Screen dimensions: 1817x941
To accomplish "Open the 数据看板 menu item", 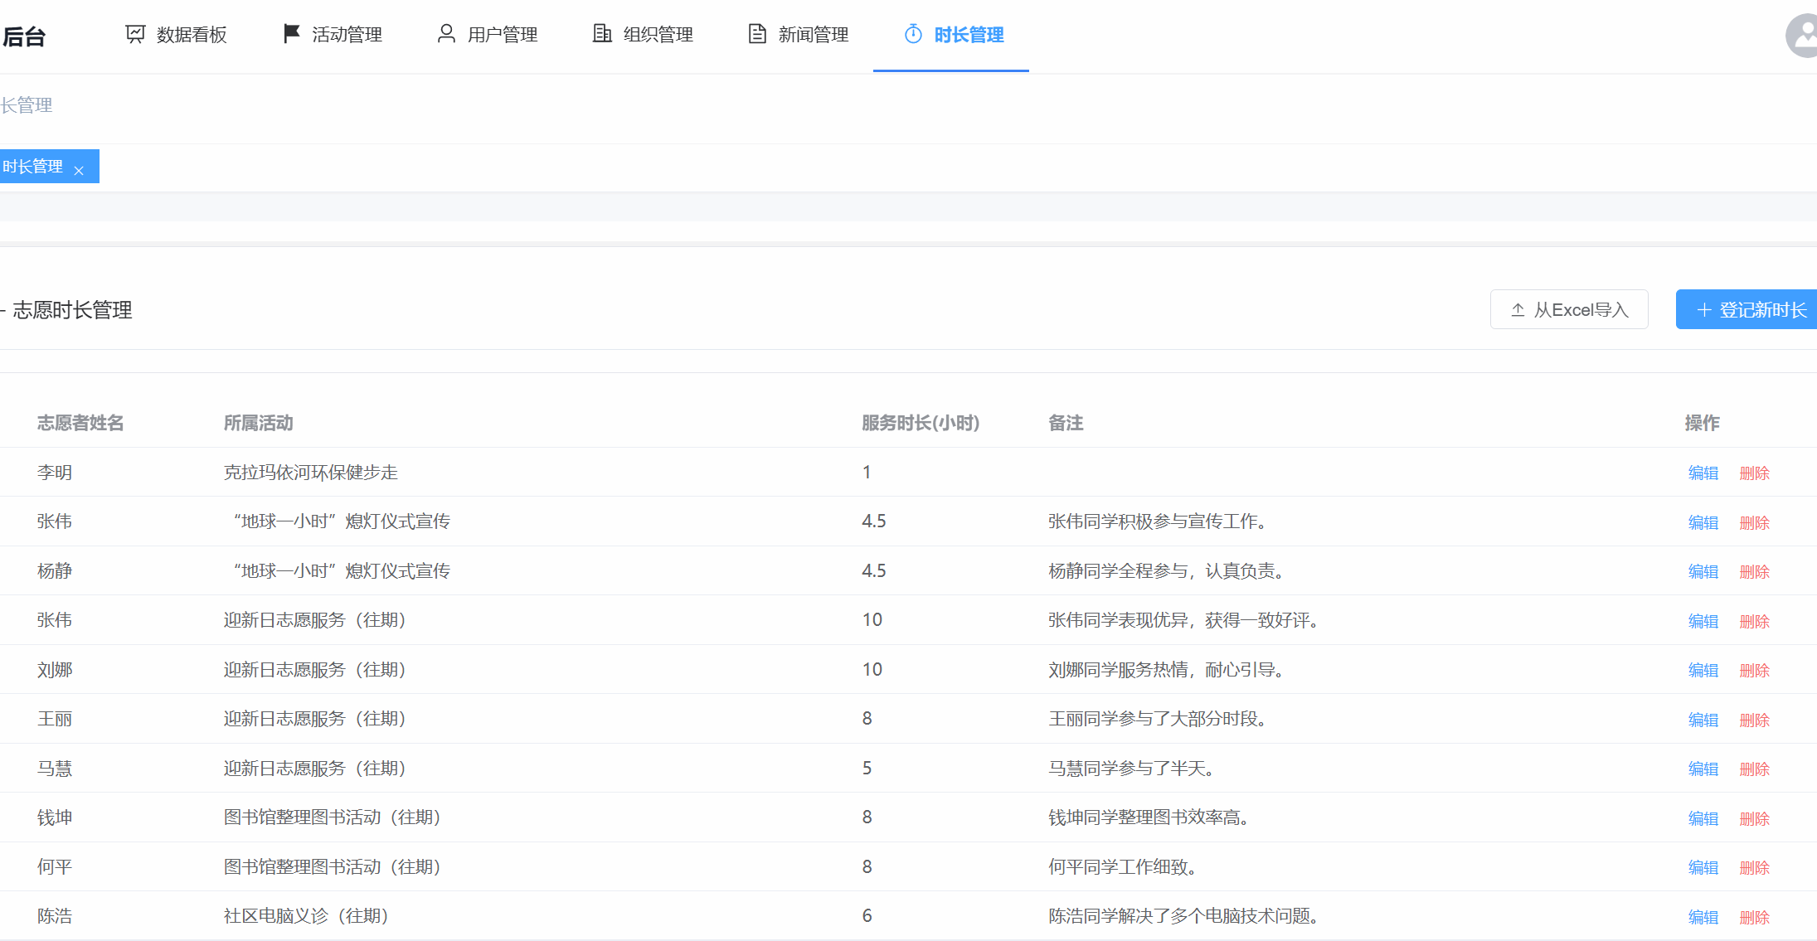I will (x=191, y=35).
